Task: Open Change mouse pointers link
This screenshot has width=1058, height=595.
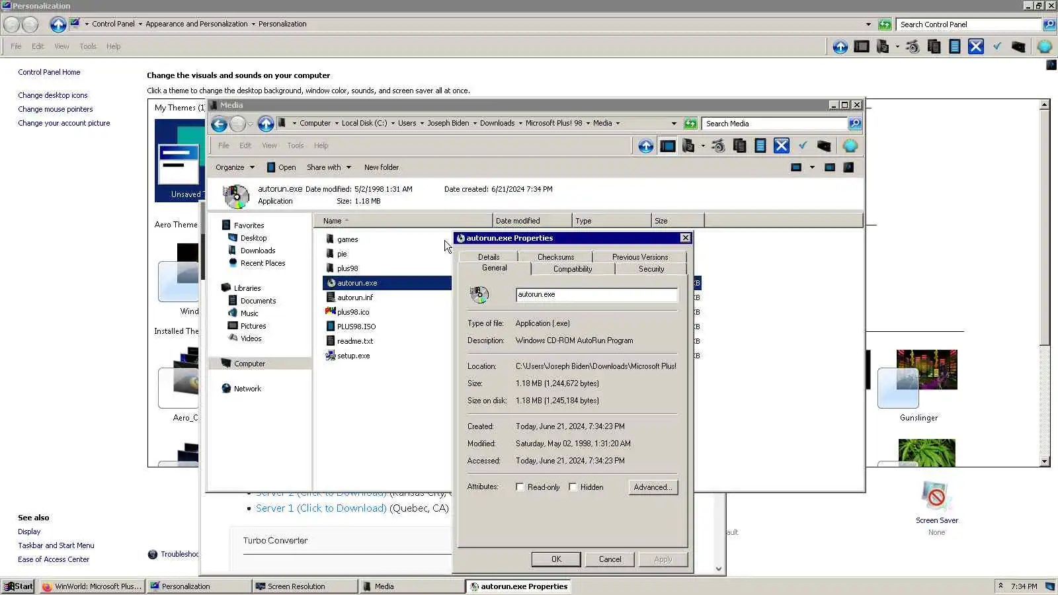Action: pos(56,109)
